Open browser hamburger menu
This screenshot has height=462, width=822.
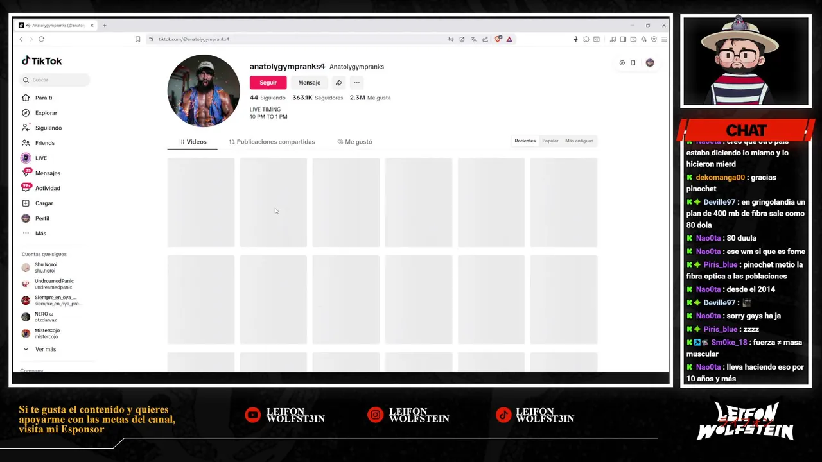pos(664,39)
